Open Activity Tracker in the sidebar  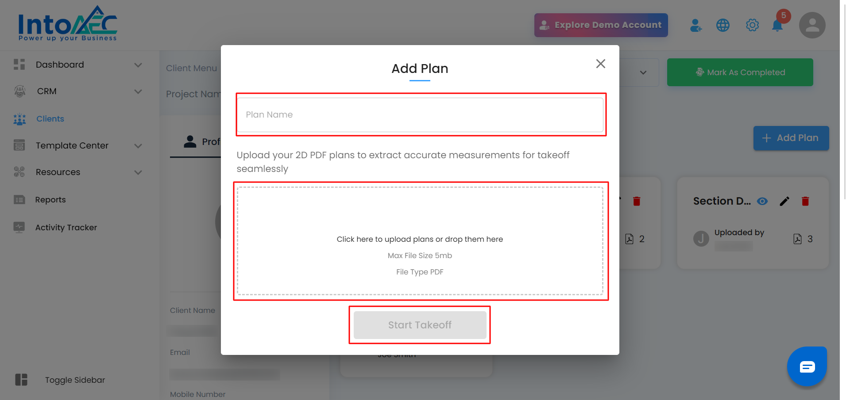[x=66, y=228]
